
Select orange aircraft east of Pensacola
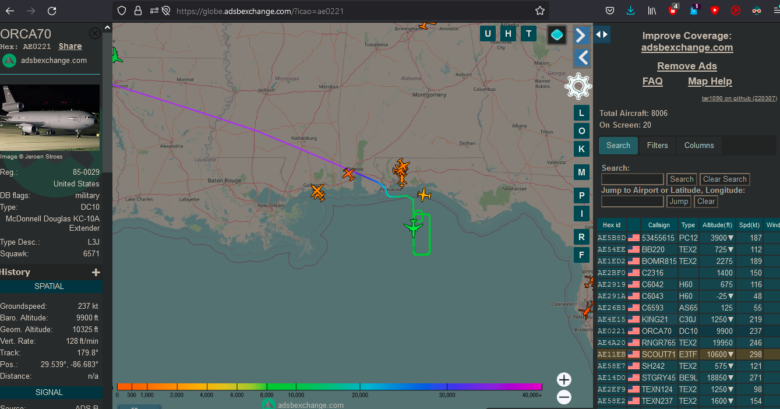point(424,195)
